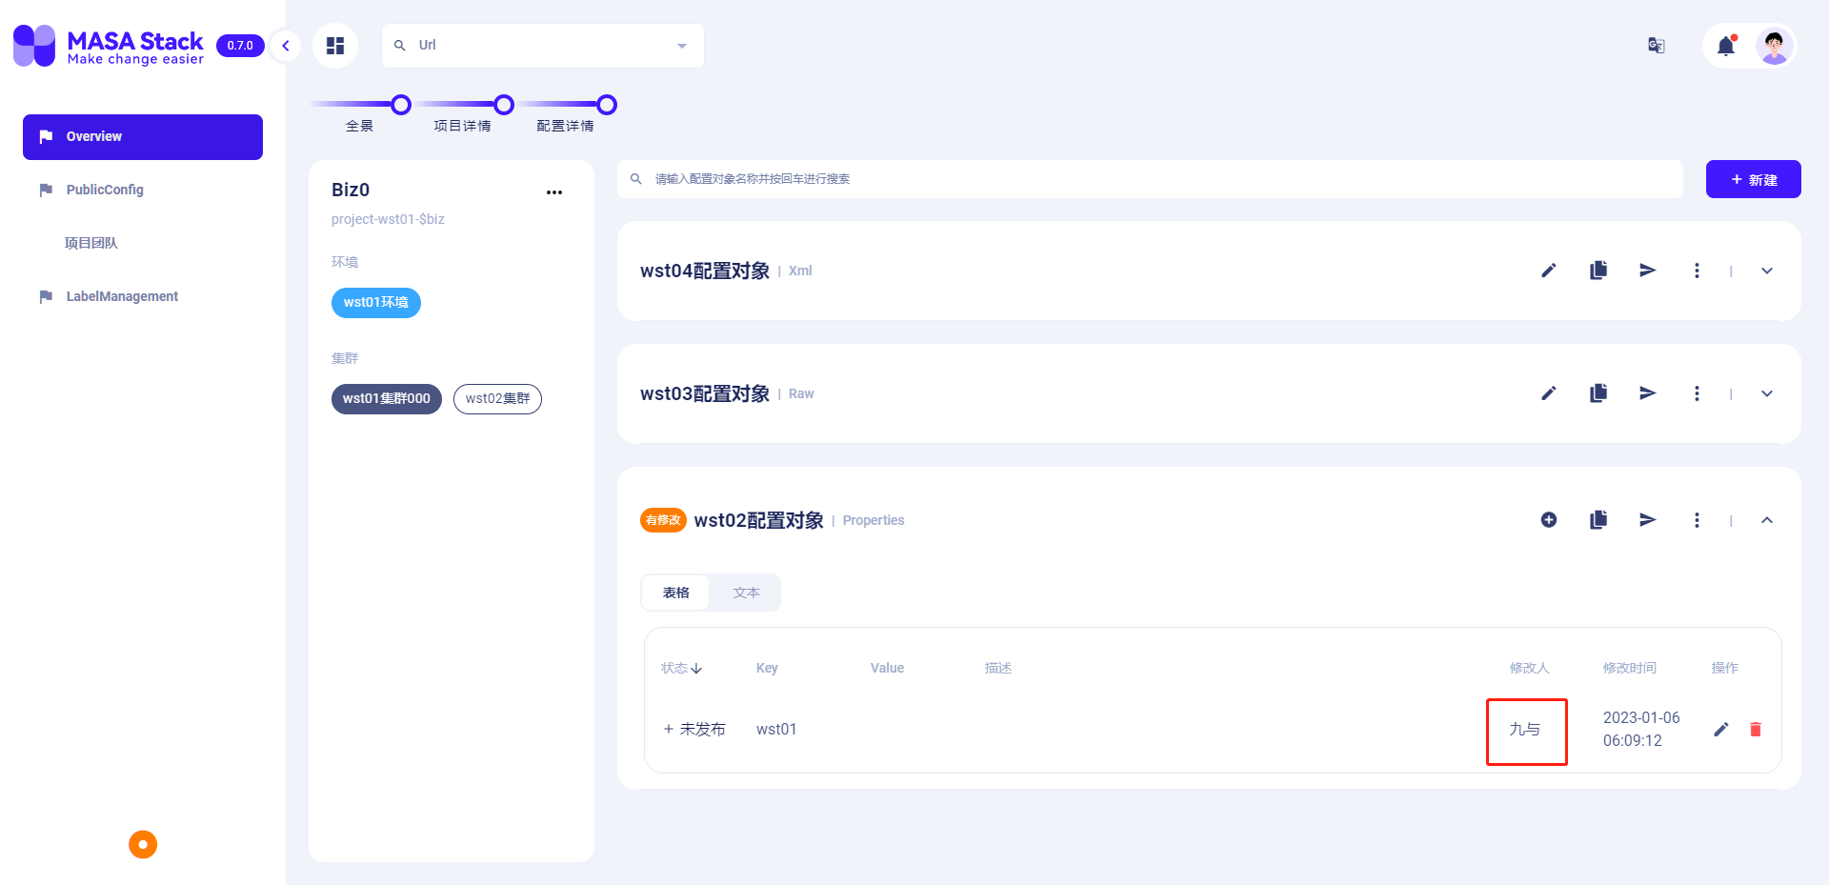Clone the wst03配置对象 via copy icon
1829x885 pixels.
pyautogui.click(x=1598, y=393)
